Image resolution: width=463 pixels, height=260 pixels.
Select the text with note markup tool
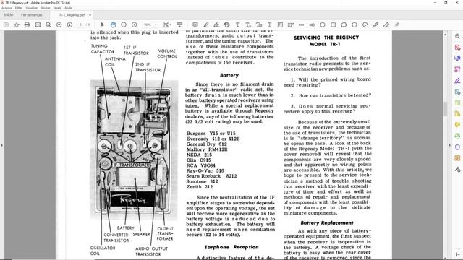pyautogui.click(x=259, y=25)
